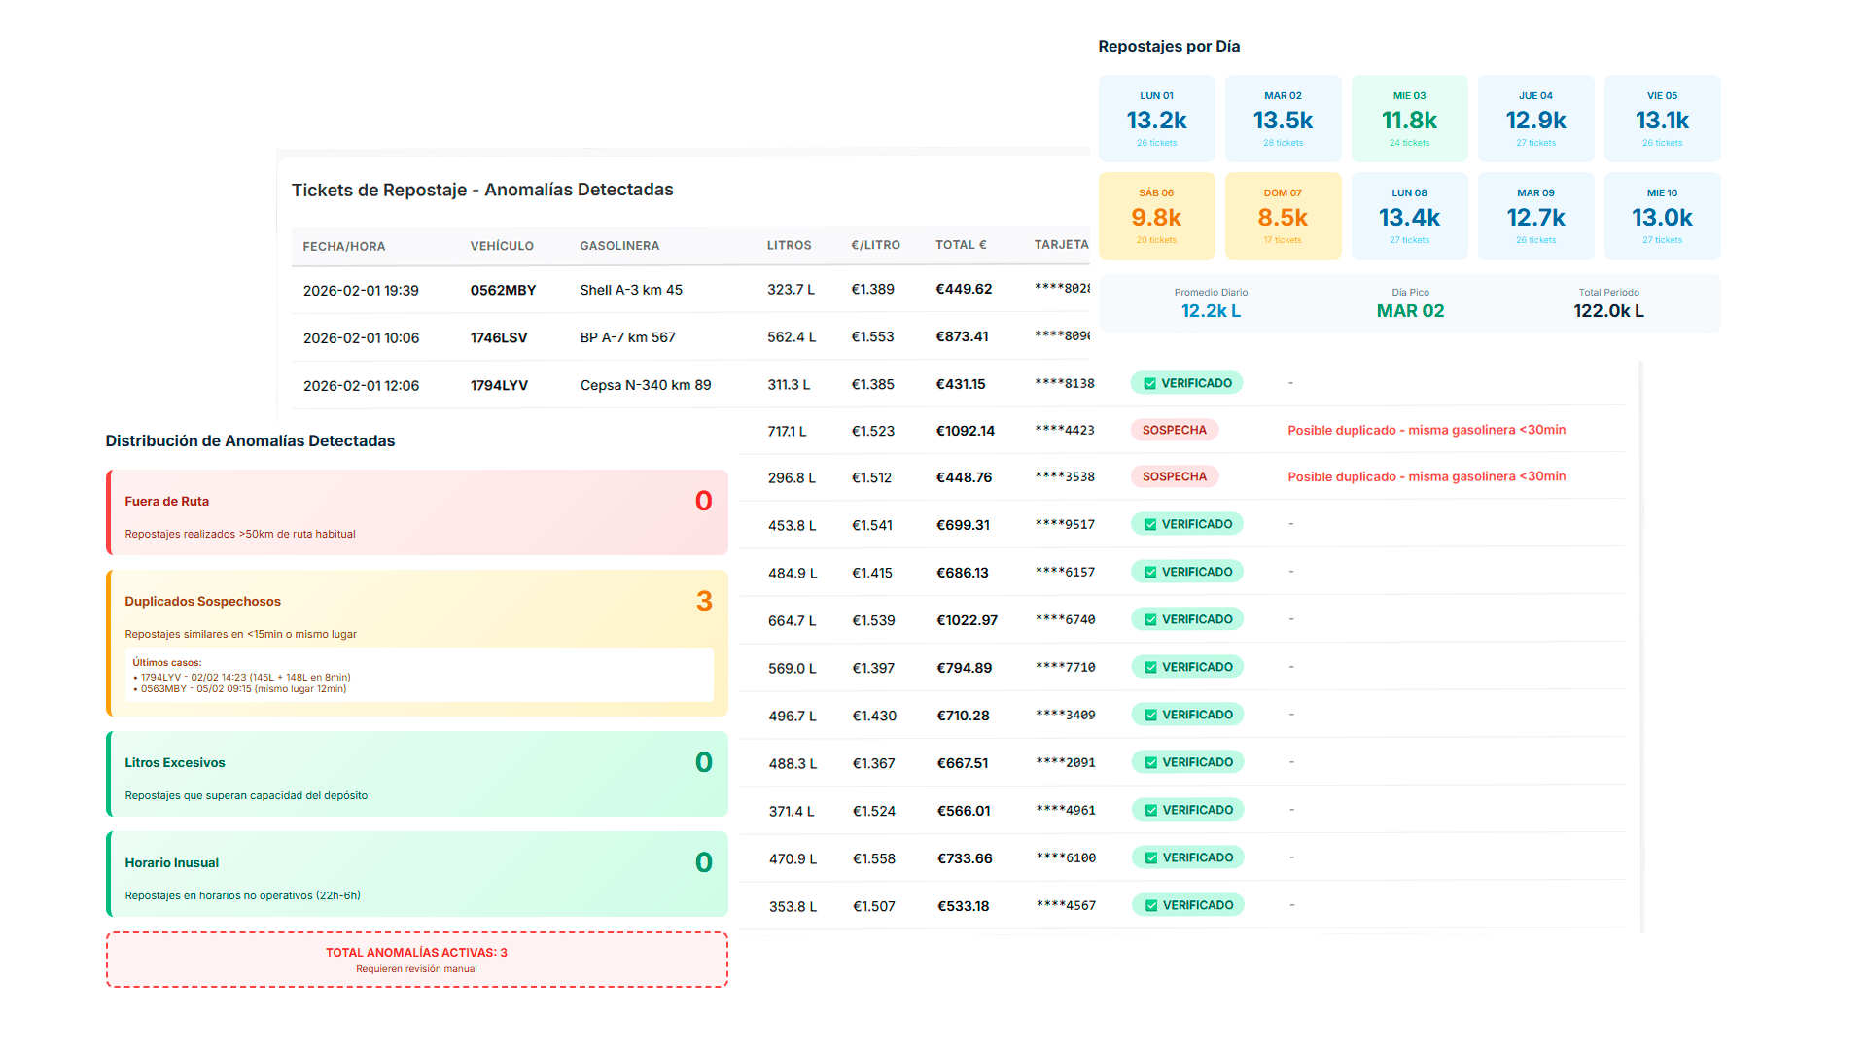Click VERIFICADO check icon on card ****6740 row

pos(1150,620)
